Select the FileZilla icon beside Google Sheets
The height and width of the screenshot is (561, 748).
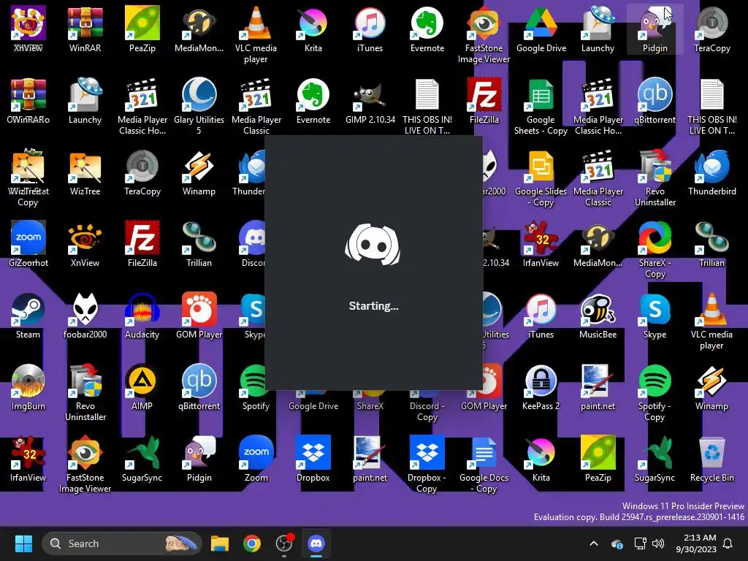click(484, 101)
